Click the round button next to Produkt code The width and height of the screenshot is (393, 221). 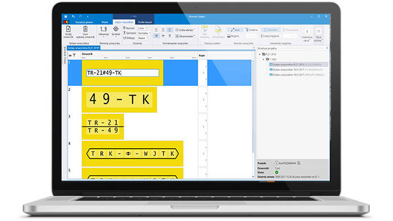276,163
